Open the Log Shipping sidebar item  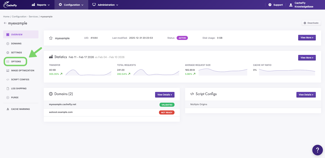click(21, 89)
